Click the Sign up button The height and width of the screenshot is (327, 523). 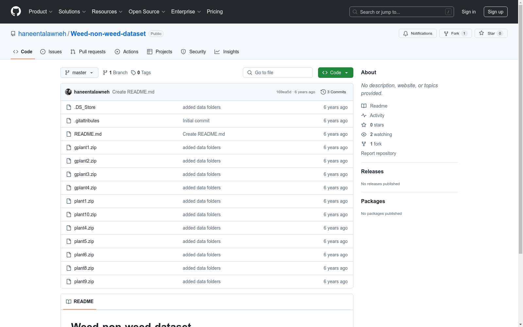click(495, 12)
